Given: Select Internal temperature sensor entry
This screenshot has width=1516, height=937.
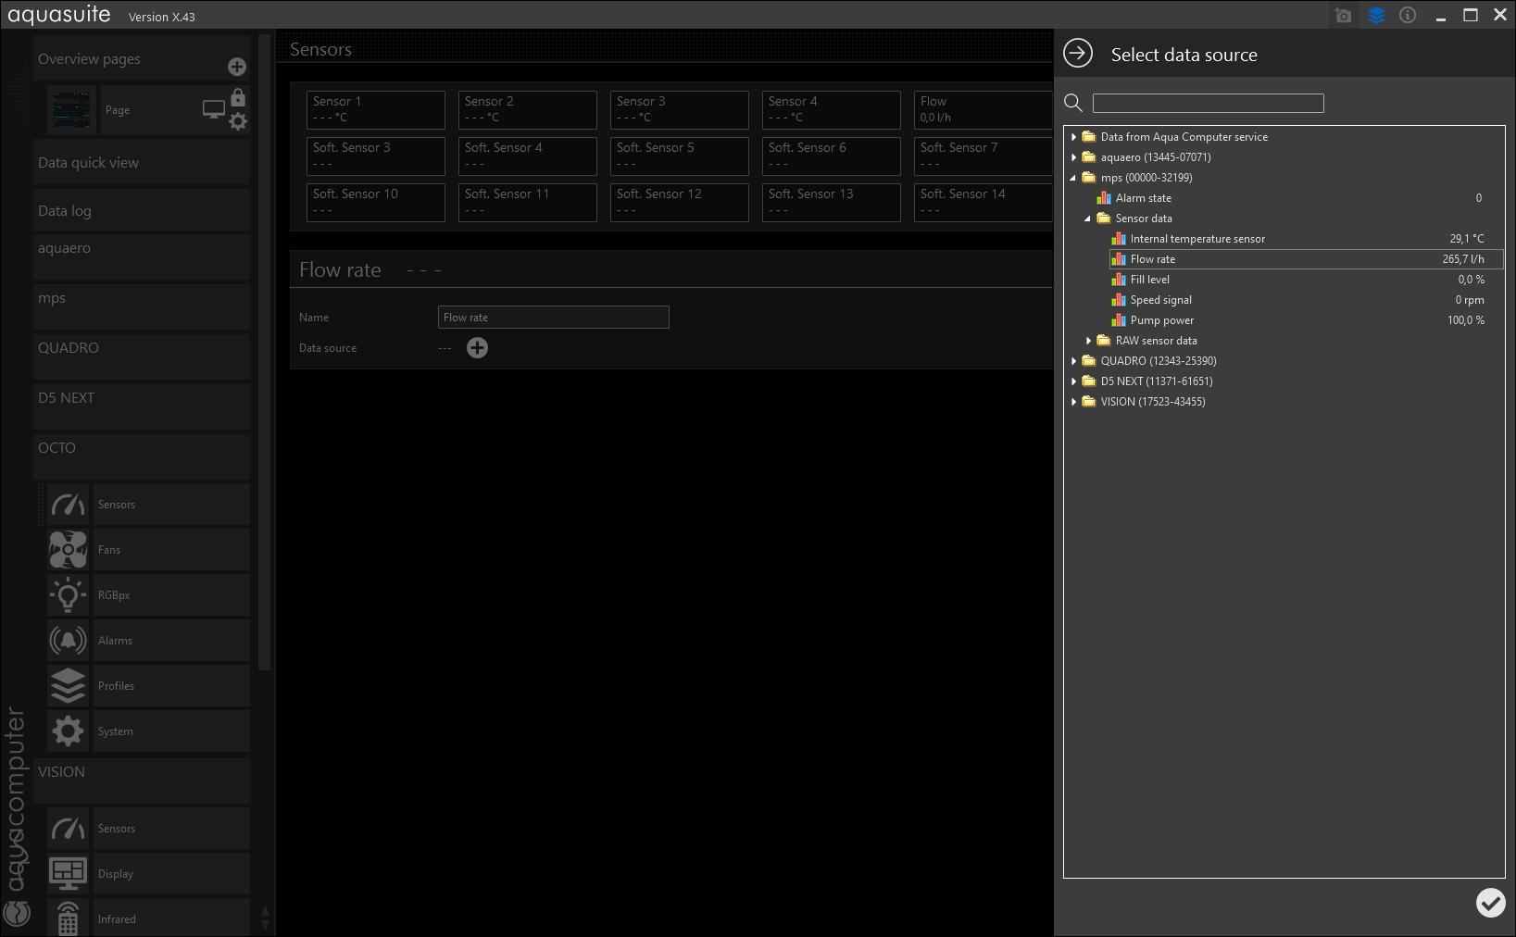Looking at the screenshot, I should click(1197, 239).
